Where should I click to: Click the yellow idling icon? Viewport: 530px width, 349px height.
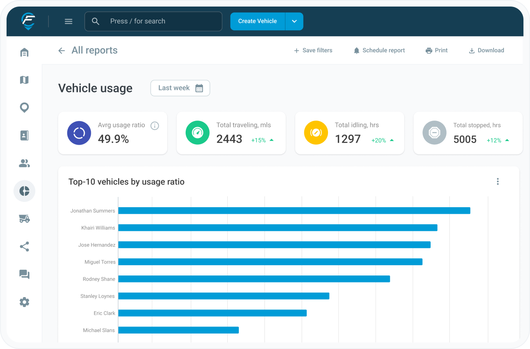[316, 133]
